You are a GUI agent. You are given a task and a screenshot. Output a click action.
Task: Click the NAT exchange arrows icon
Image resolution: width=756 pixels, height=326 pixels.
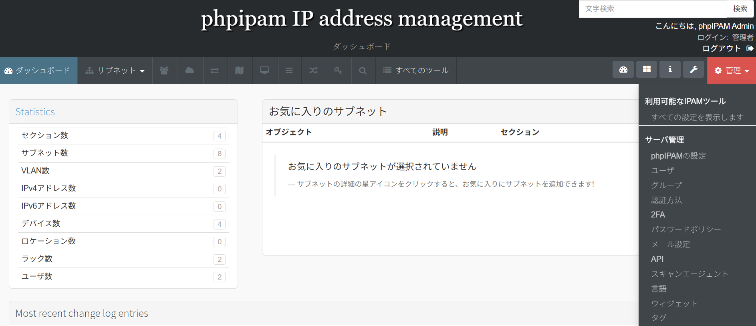pos(215,70)
